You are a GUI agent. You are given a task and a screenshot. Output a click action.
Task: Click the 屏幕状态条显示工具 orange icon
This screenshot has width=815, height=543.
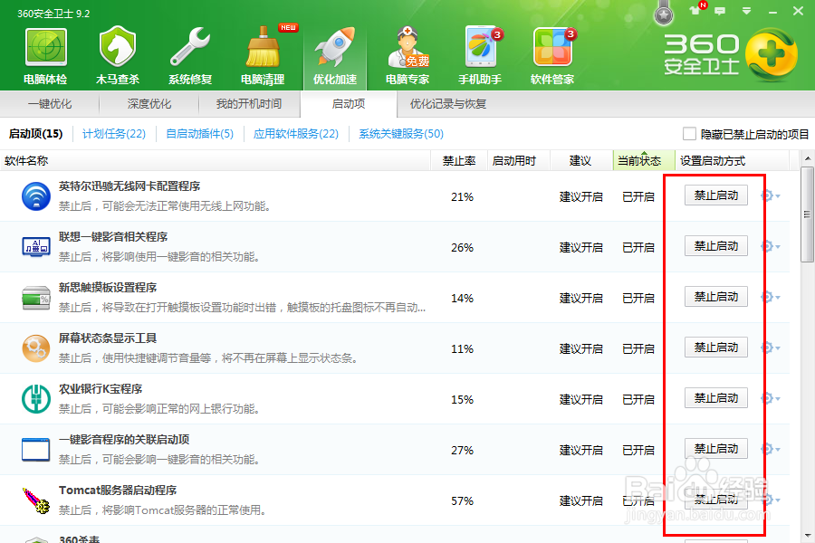tap(36, 348)
